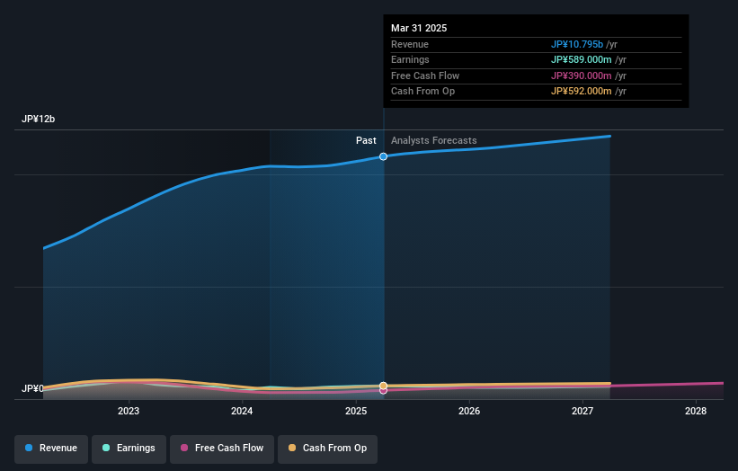Toggle the Earnings legend button
This screenshot has height=471, width=738.
click(x=129, y=449)
